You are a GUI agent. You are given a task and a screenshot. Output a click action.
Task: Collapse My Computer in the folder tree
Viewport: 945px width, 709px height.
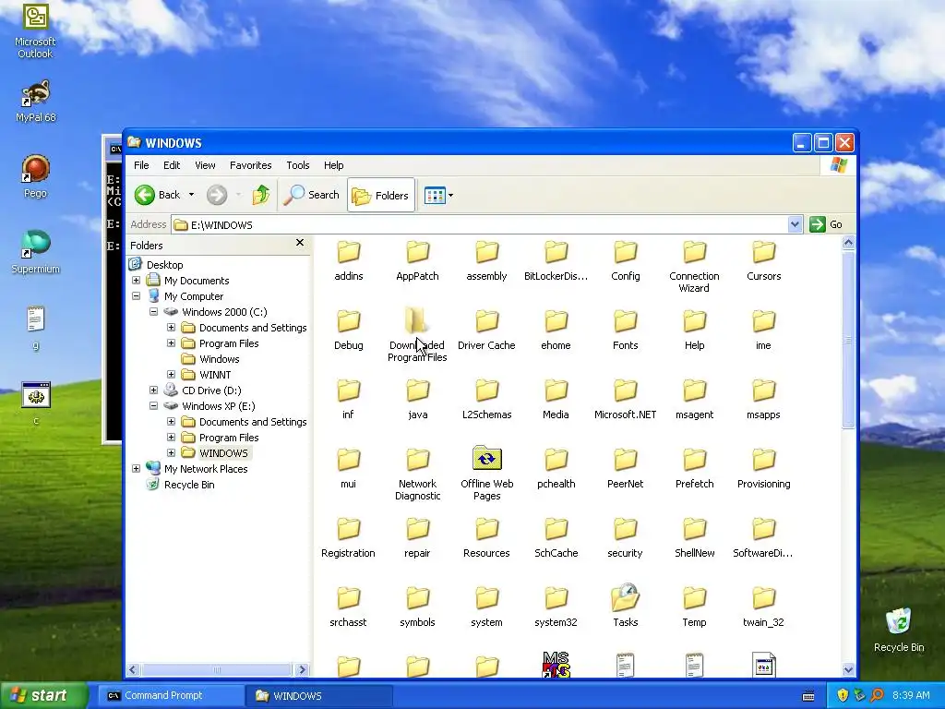coord(137,296)
